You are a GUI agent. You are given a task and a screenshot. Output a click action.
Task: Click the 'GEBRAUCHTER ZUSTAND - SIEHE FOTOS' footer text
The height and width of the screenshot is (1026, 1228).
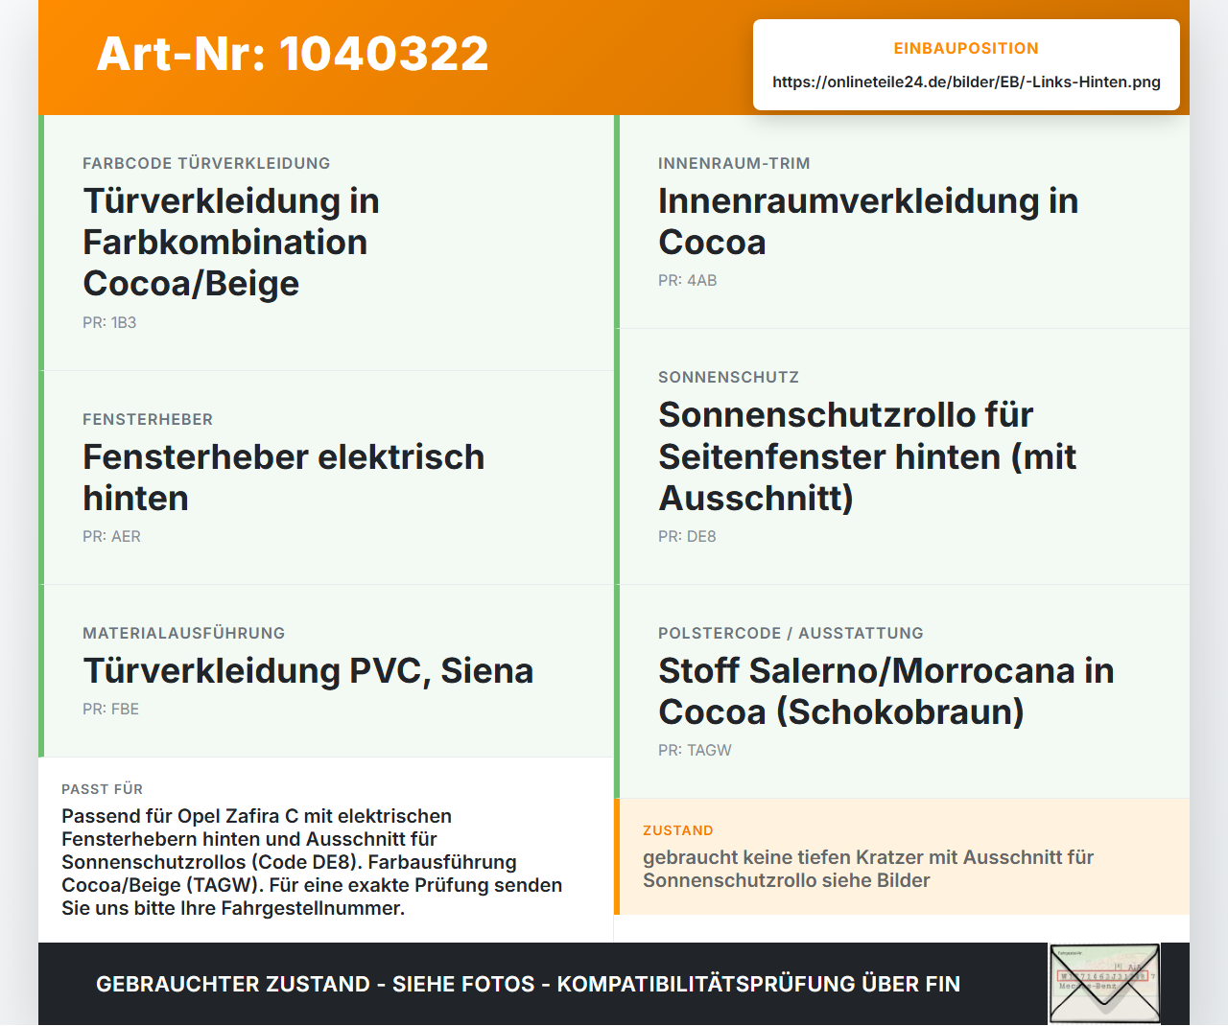[x=528, y=984]
